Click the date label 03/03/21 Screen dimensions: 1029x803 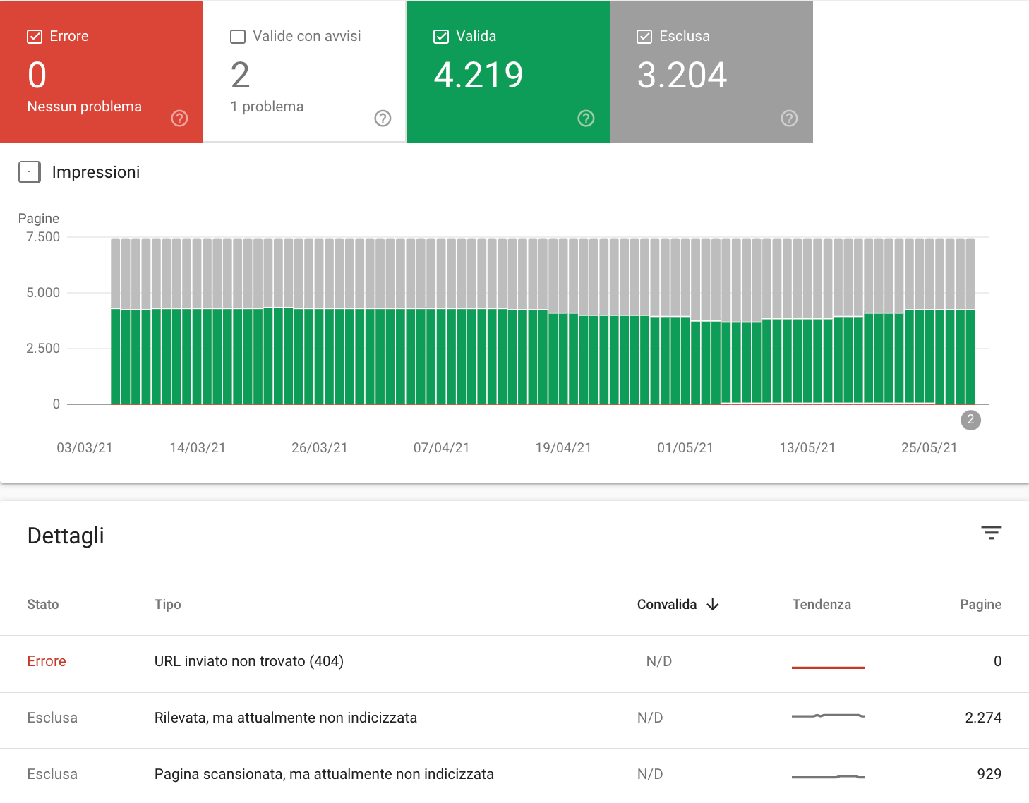click(85, 448)
